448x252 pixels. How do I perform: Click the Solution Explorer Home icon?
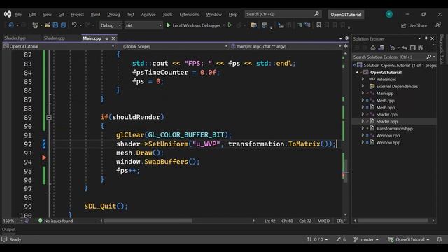click(373, 48)
